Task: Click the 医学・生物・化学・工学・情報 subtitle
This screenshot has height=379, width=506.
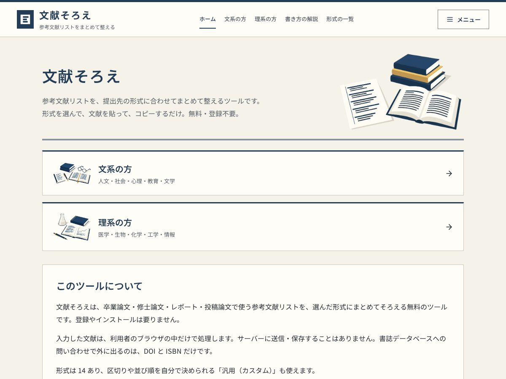Action: (137, 235)
